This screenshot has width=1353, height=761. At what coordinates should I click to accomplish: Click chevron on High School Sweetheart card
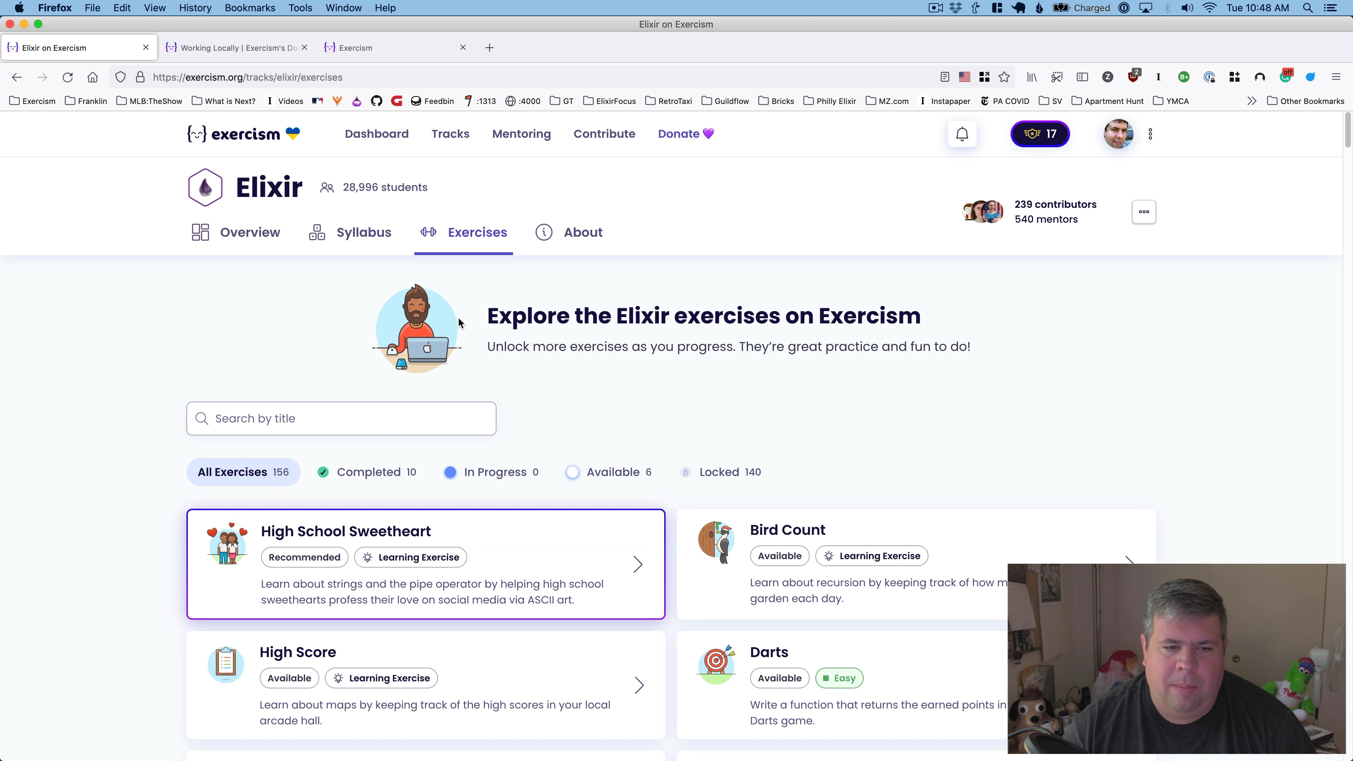pyautogui.click(x=638, y=564)
